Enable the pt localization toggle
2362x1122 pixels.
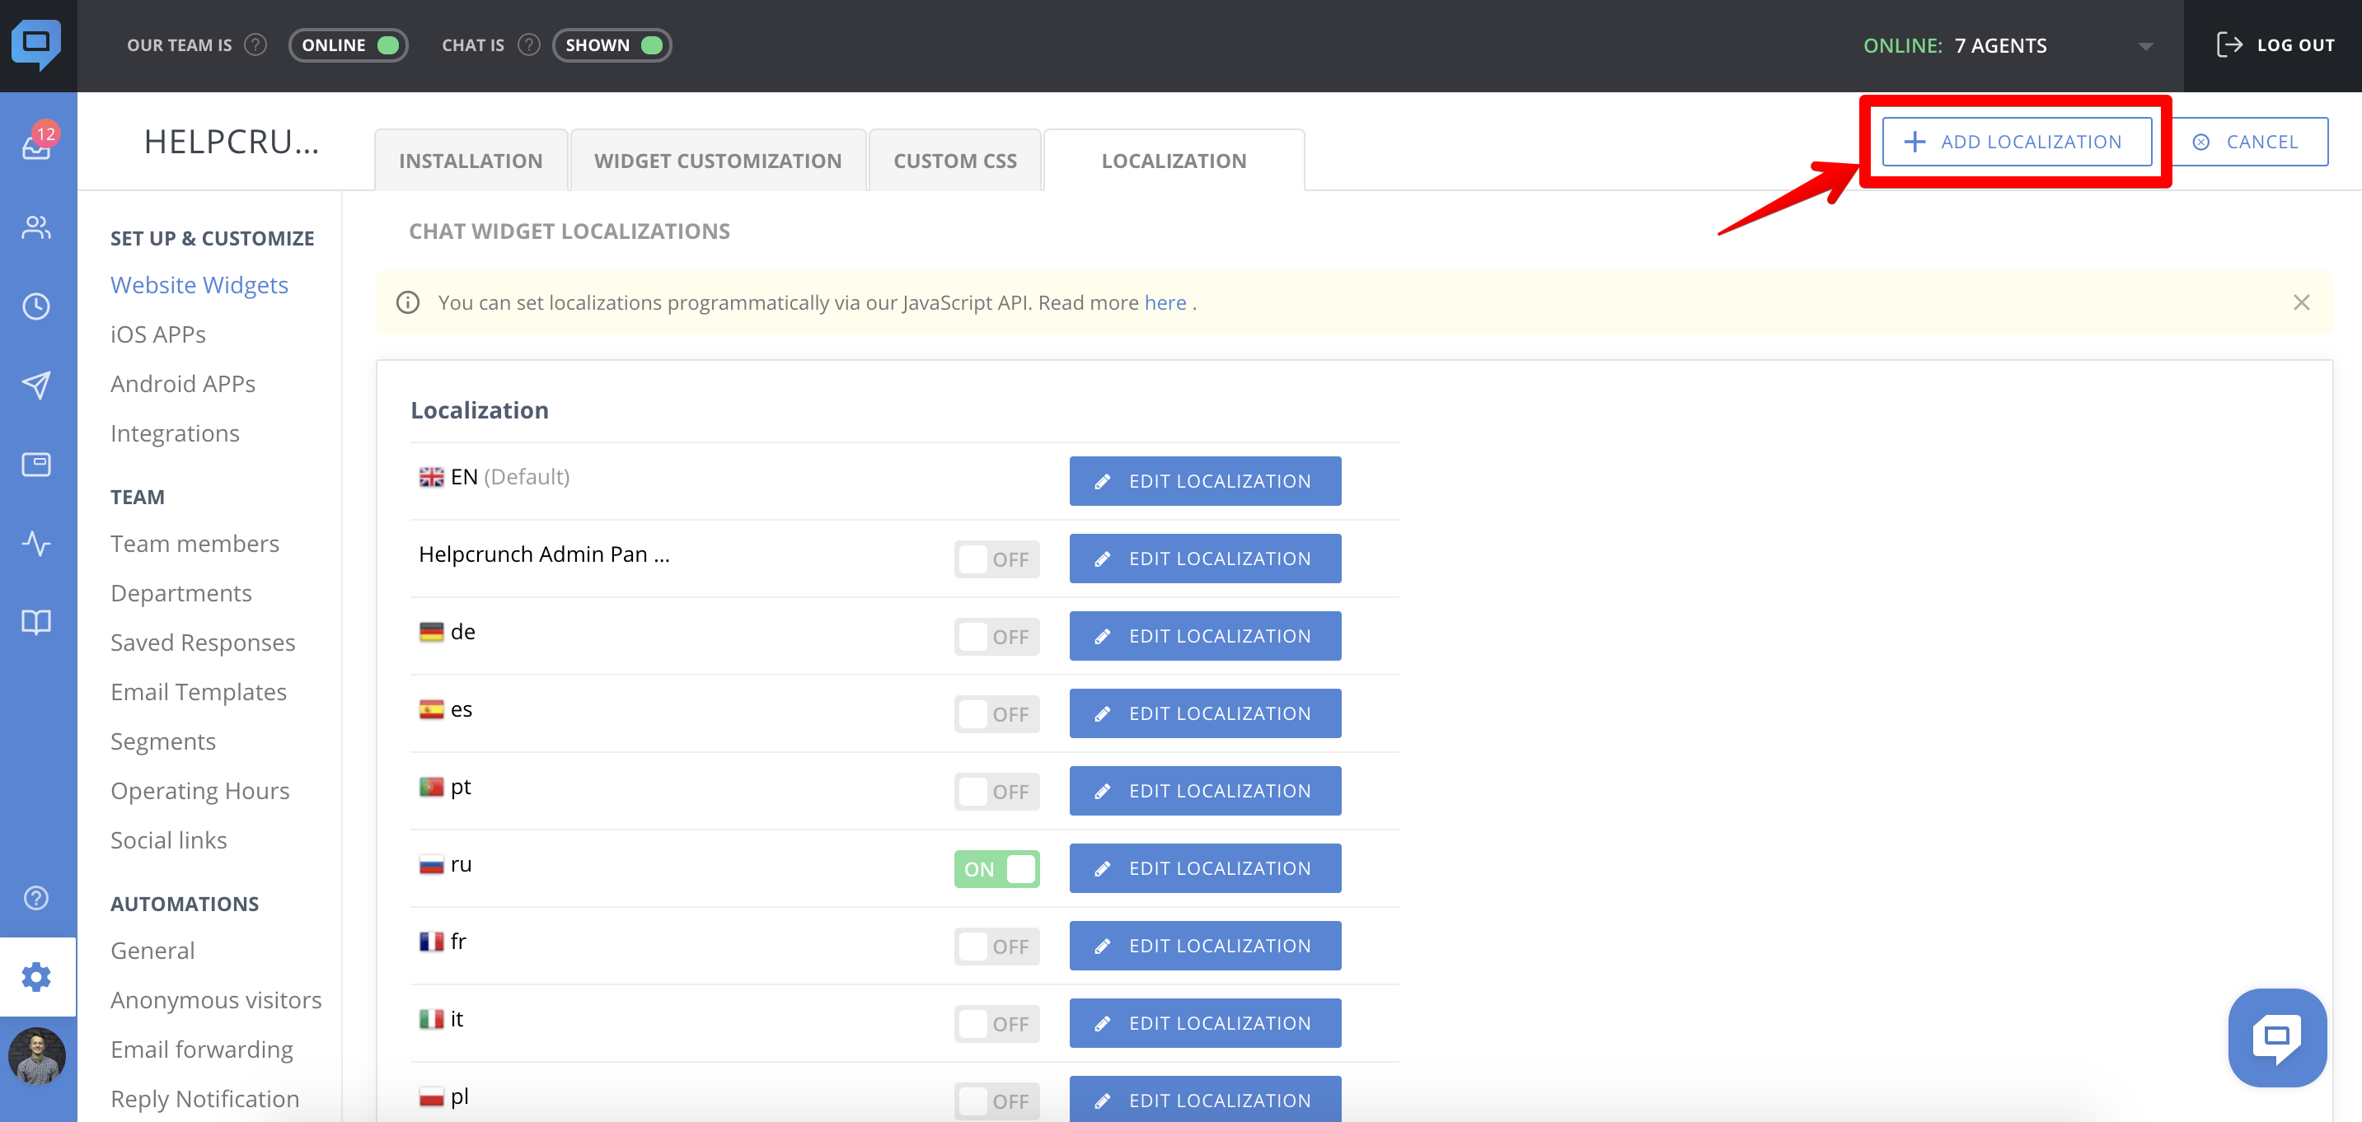(996, 791)
